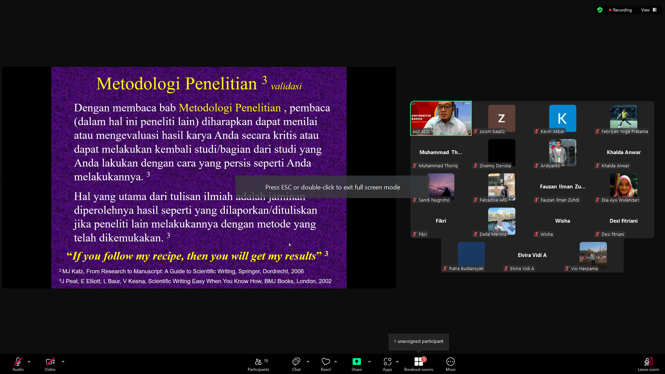Expand the Apps options arrow
The image size is (665, 374).
click(397, 362)
